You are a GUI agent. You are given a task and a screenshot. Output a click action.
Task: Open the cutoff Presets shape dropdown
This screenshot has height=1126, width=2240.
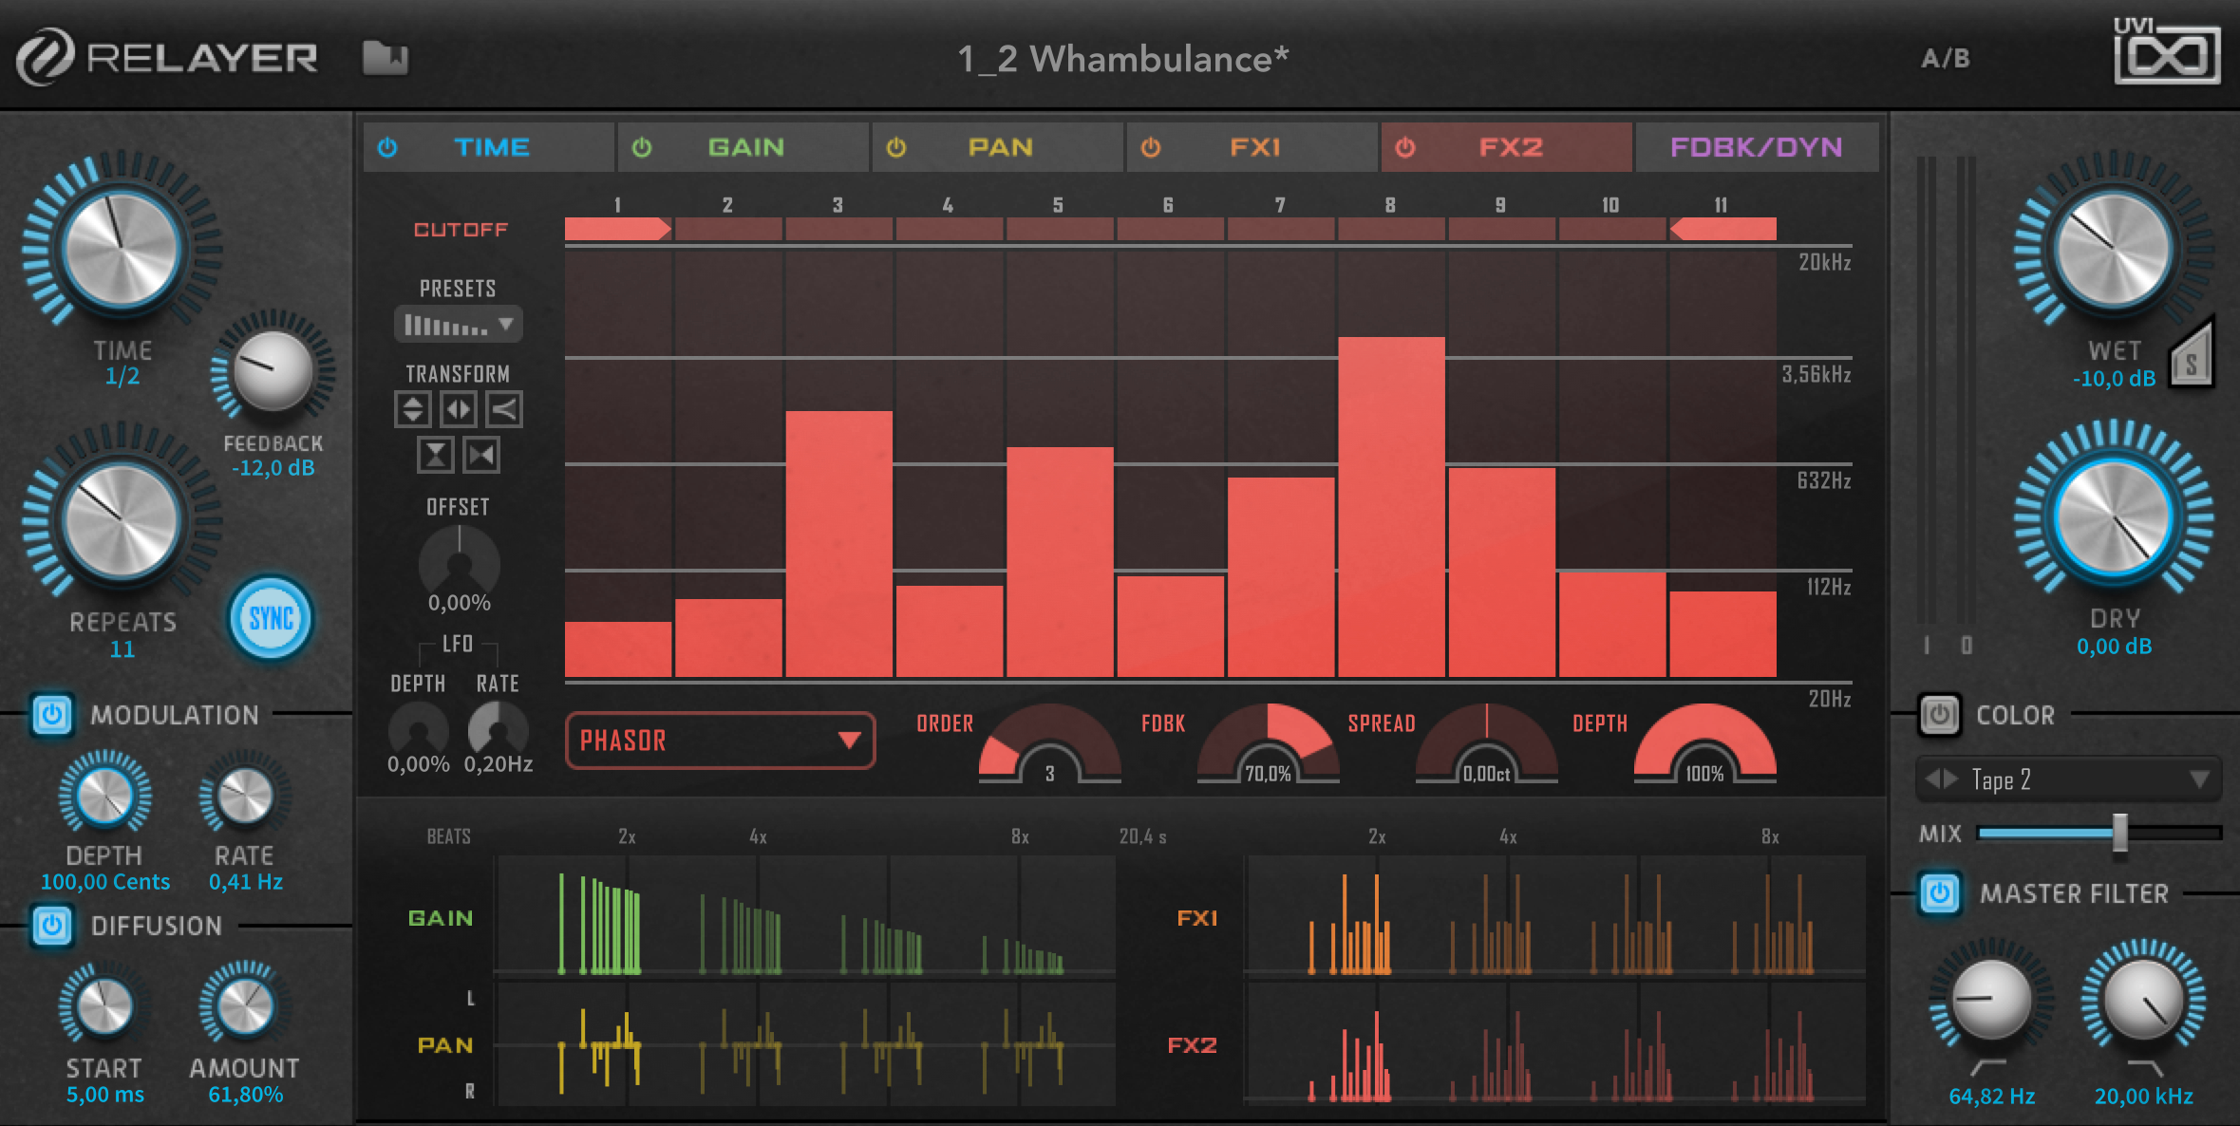pos(459,326)
